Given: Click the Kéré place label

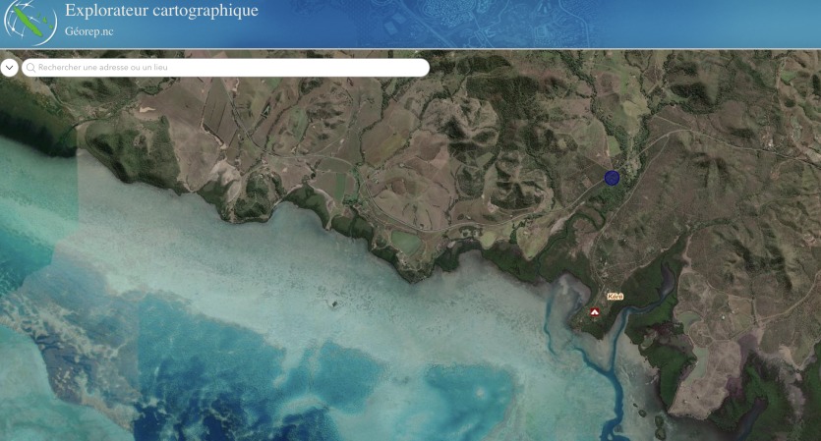Looking at the screenshot, I should (615, 296).
